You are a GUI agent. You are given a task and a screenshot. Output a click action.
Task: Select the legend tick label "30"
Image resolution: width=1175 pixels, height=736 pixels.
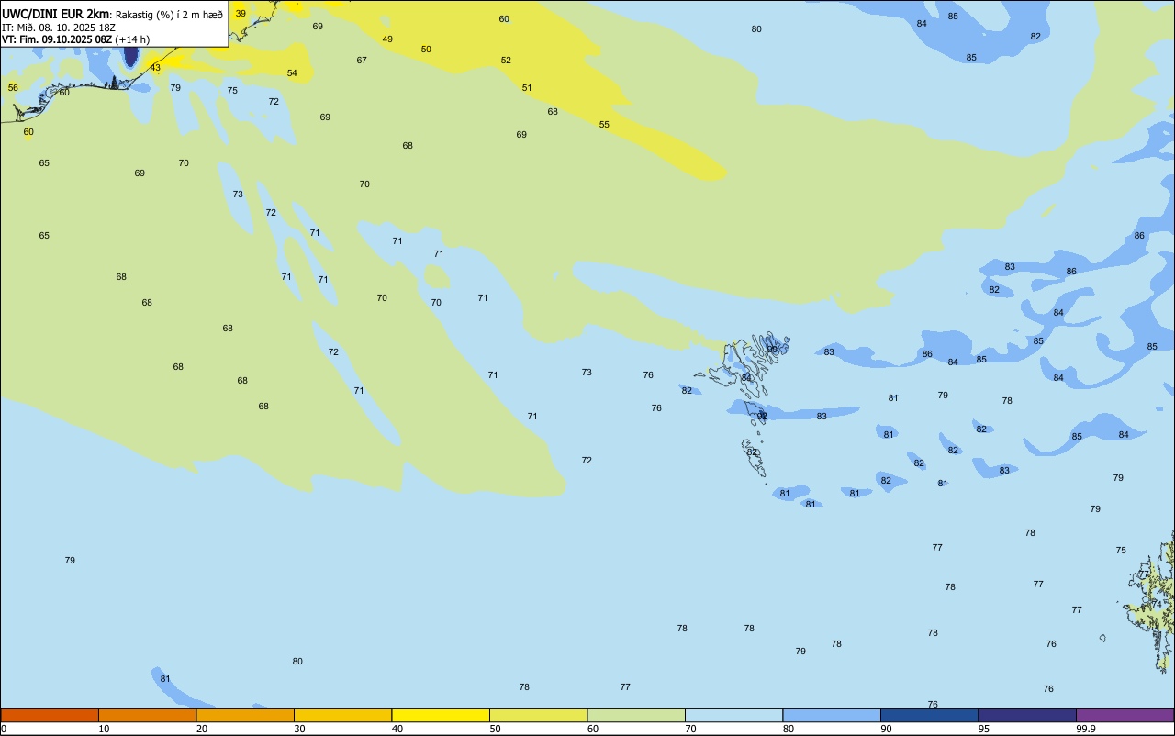coord(299,729)
